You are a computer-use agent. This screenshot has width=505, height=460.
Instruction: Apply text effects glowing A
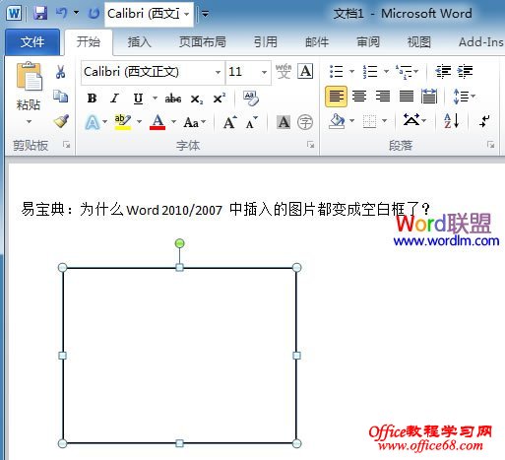coord(93,122)
